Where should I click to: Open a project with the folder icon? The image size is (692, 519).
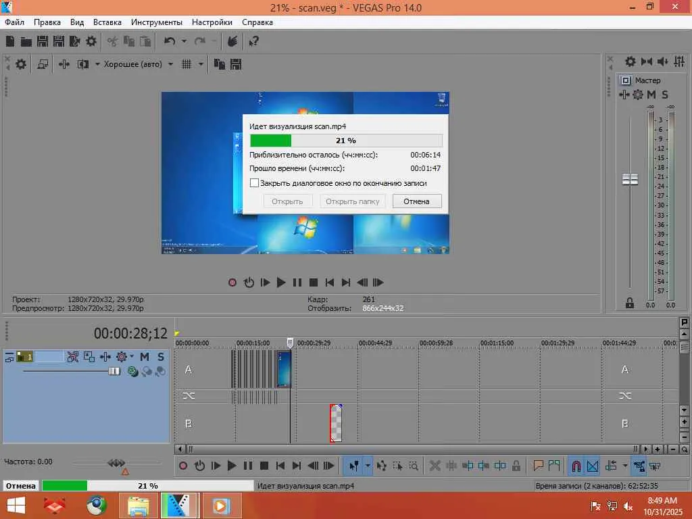pos(26,41)
